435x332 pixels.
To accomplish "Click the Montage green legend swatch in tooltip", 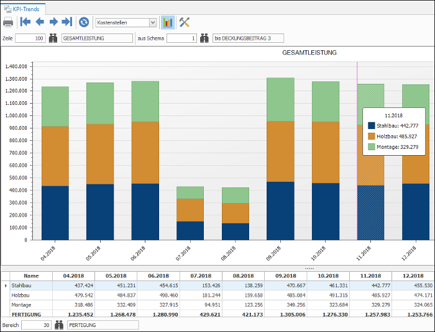I will click(372, 146).
